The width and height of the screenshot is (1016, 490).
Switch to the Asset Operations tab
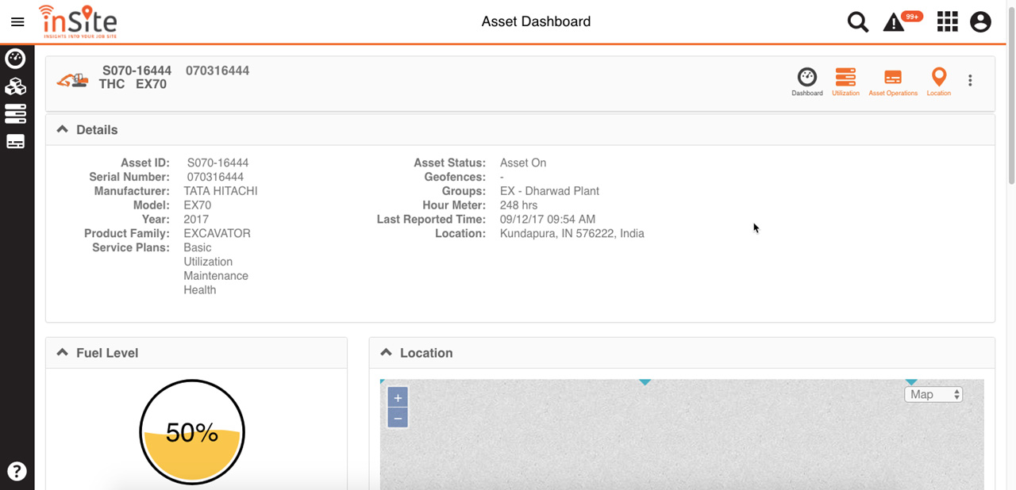pos(893,82)
